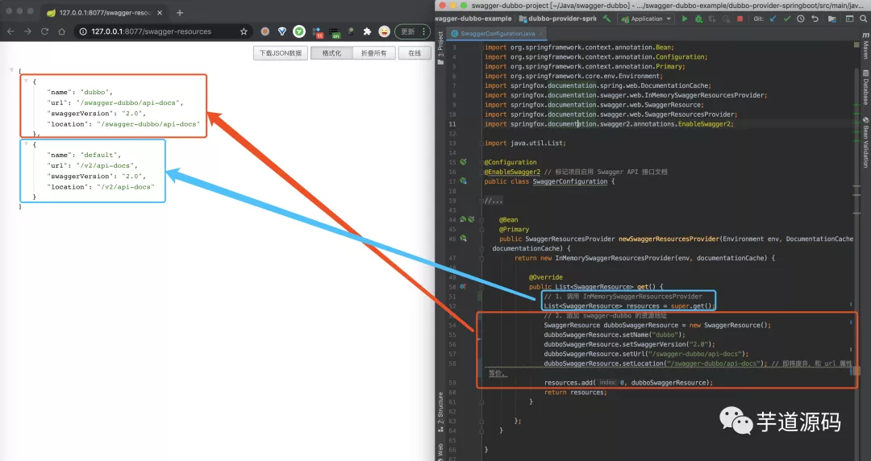Select the SwaggerConfiguration.java editor tab
Screen dimensions: 871x461
[497, 34]
